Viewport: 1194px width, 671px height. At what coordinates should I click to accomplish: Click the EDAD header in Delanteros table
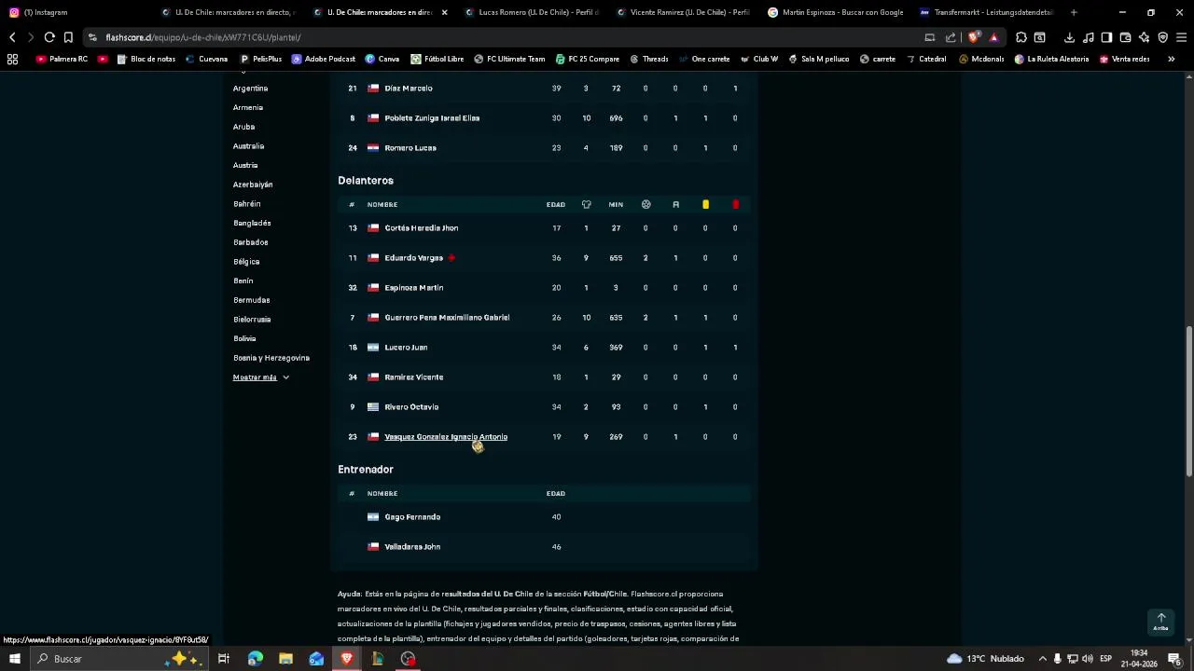click(x=556, y=205)
